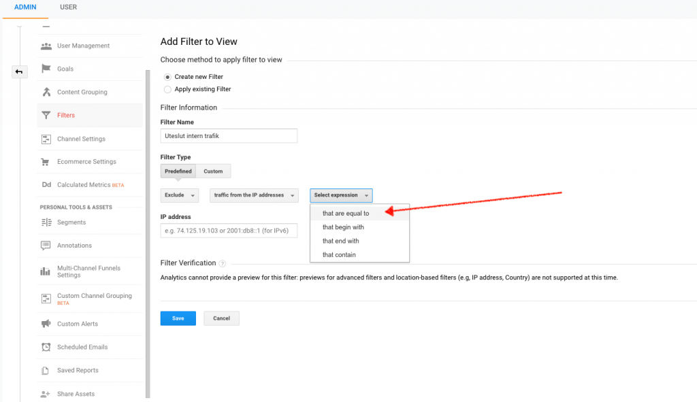Click the Content Grouping figure icon
Viewport: 697px width, 402px height.
click(x=46, y=92)
